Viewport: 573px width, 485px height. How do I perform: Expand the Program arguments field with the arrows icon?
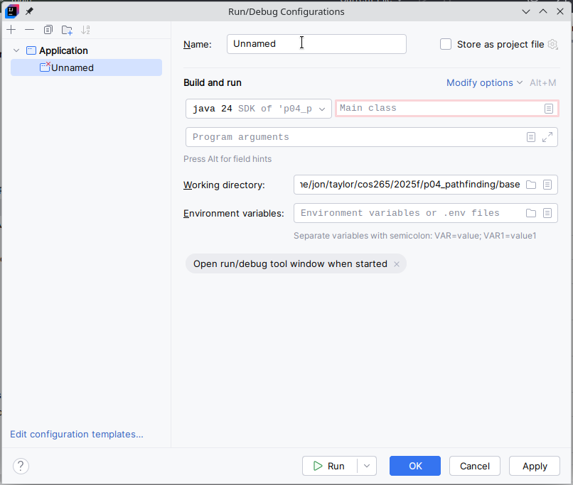(x=547, y=137)
